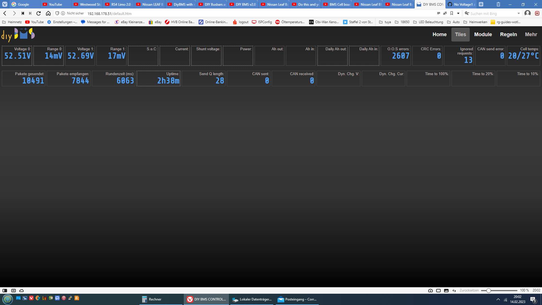
Task: Click Zurücksetzen zoom reset button
Action: (x=469, y=290)
